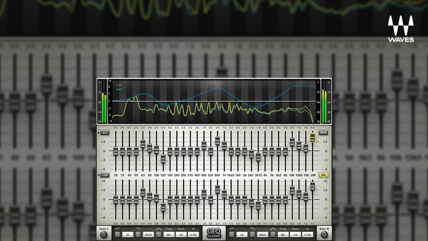
Task: Click the 500 Hz fader in upper bank
Action: point(204,145)
